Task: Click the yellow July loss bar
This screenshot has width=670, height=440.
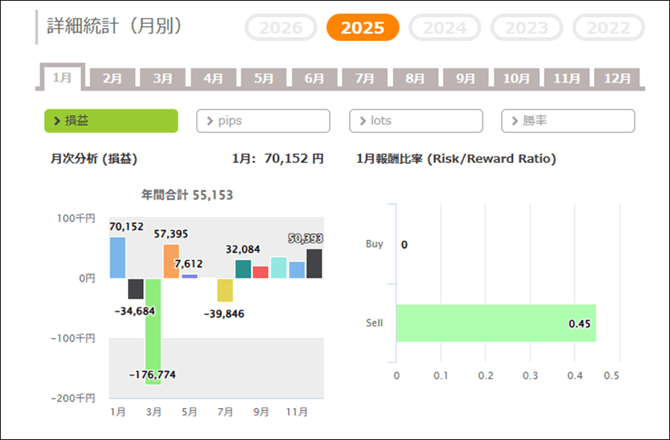Action: [225, 290]
